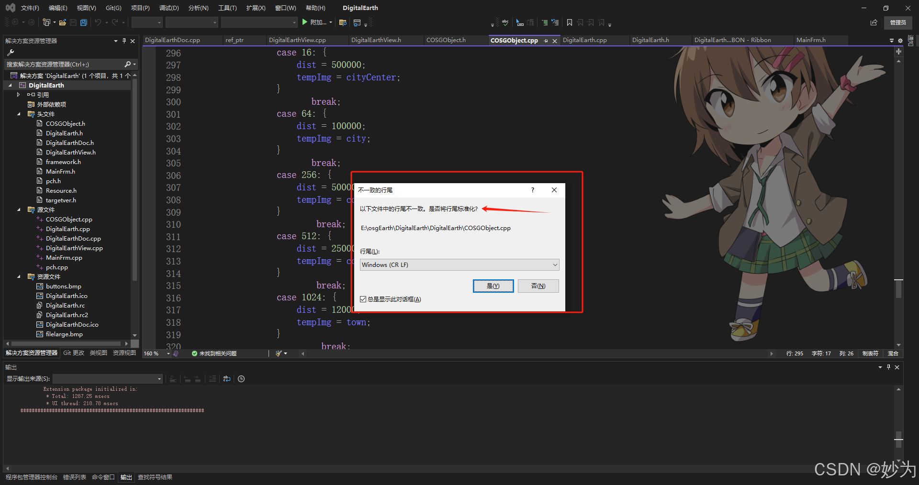Click the save all toolbar icon
The image size is (919, 485).
tap(84, 22)
